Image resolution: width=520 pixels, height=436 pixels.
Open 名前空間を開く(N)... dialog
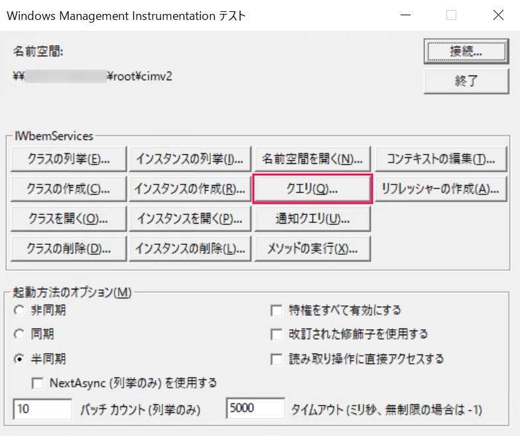(x=312, y=159)
